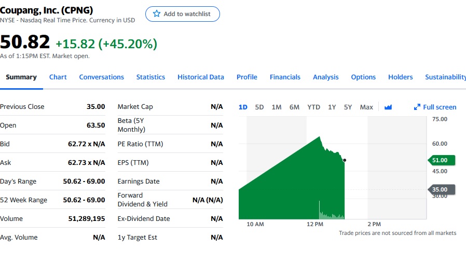
Task: Click the 10 AM axis label
Action: coord(255,224)
